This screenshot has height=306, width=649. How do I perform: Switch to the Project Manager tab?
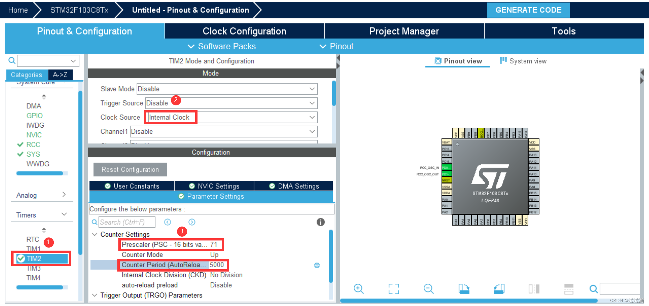pyautogui.click(x=404, y=31)
